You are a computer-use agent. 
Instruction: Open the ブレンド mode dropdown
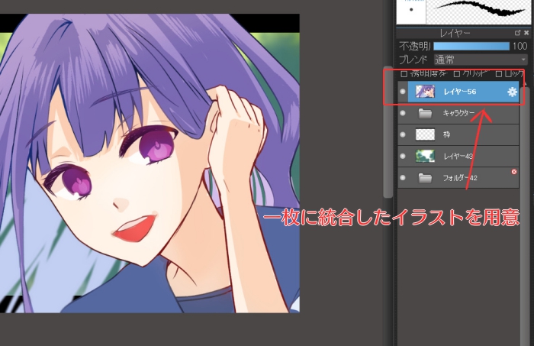[481, 59]
